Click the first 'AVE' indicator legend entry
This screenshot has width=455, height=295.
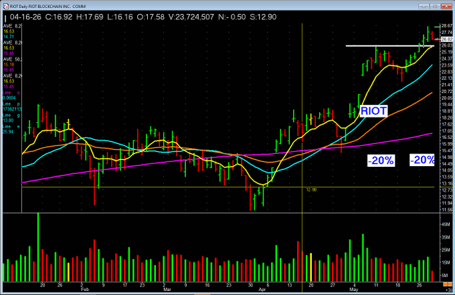(x=12, y=26)
